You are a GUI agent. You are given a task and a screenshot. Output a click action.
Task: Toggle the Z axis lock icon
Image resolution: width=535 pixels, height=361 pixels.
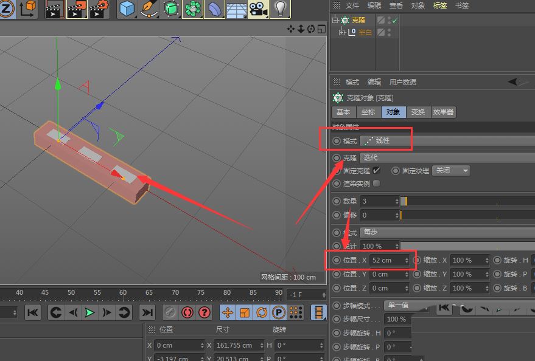coord(6,9)
